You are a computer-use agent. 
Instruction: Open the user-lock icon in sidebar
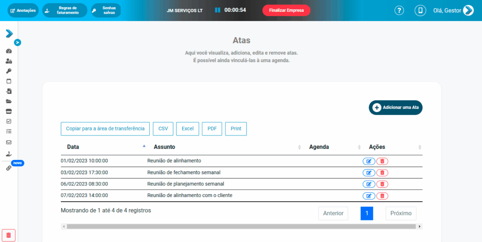pos(8,61)
